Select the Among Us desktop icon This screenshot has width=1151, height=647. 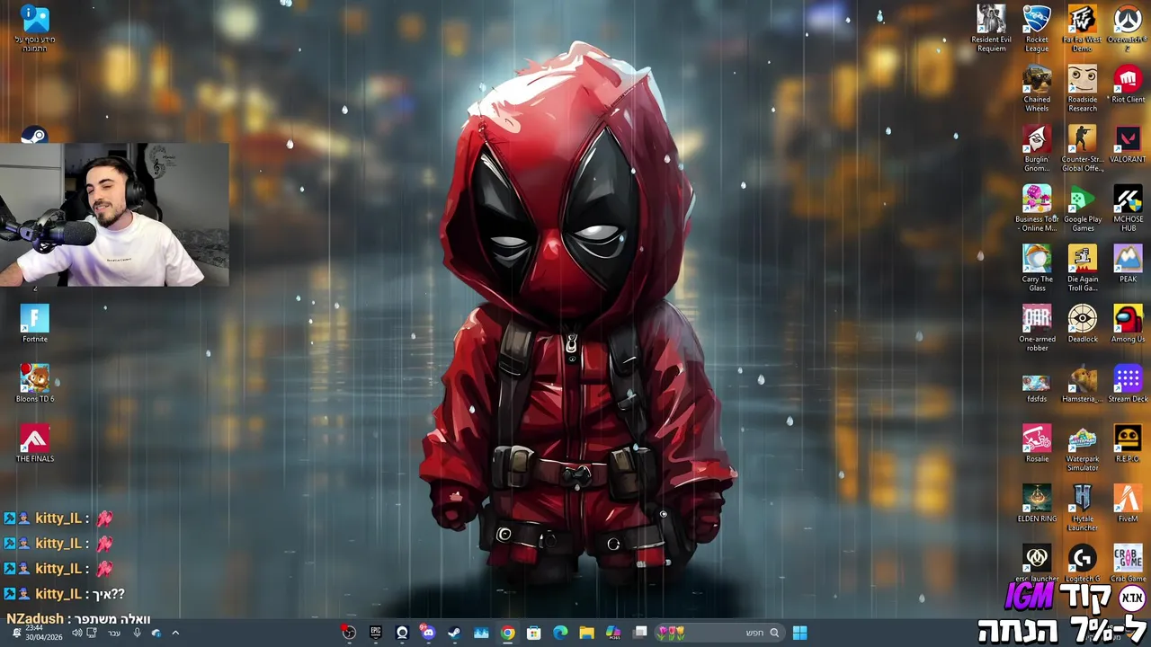pyautogui.click(x=1128, y=323)
